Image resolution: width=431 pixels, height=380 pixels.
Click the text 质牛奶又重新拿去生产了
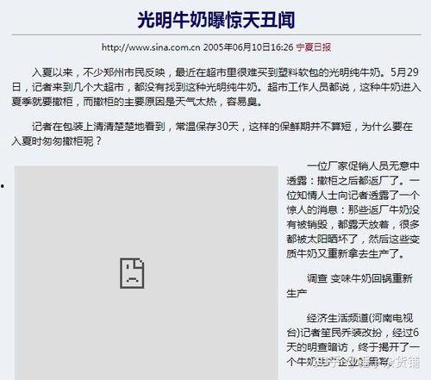(343, 254)
